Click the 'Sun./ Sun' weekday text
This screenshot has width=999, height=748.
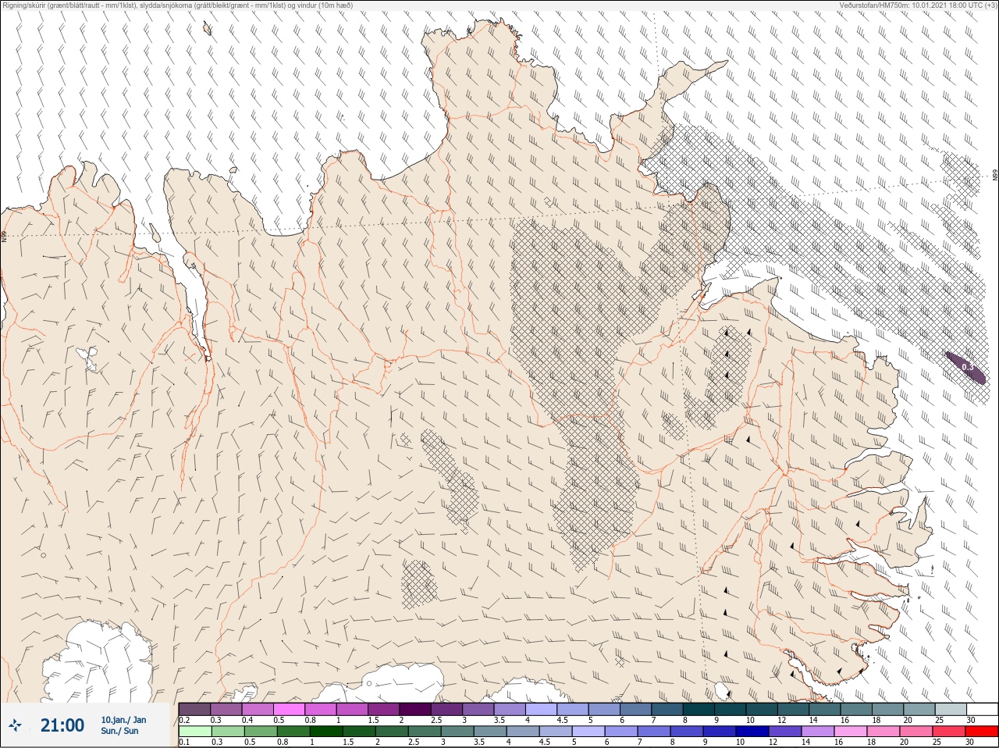pos(119,731)
